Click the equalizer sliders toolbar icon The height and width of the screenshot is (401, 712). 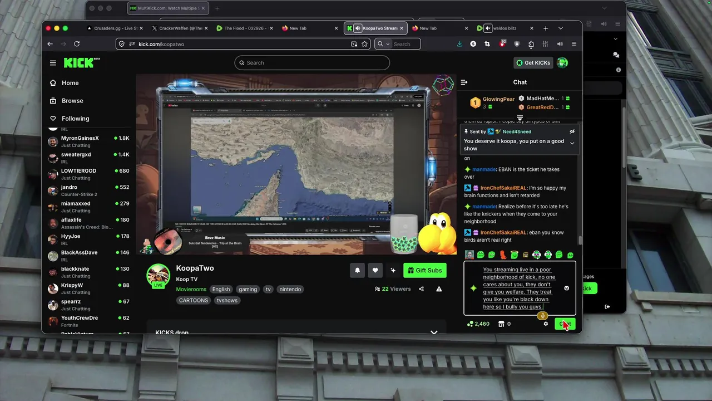click(x=545, y=44)
